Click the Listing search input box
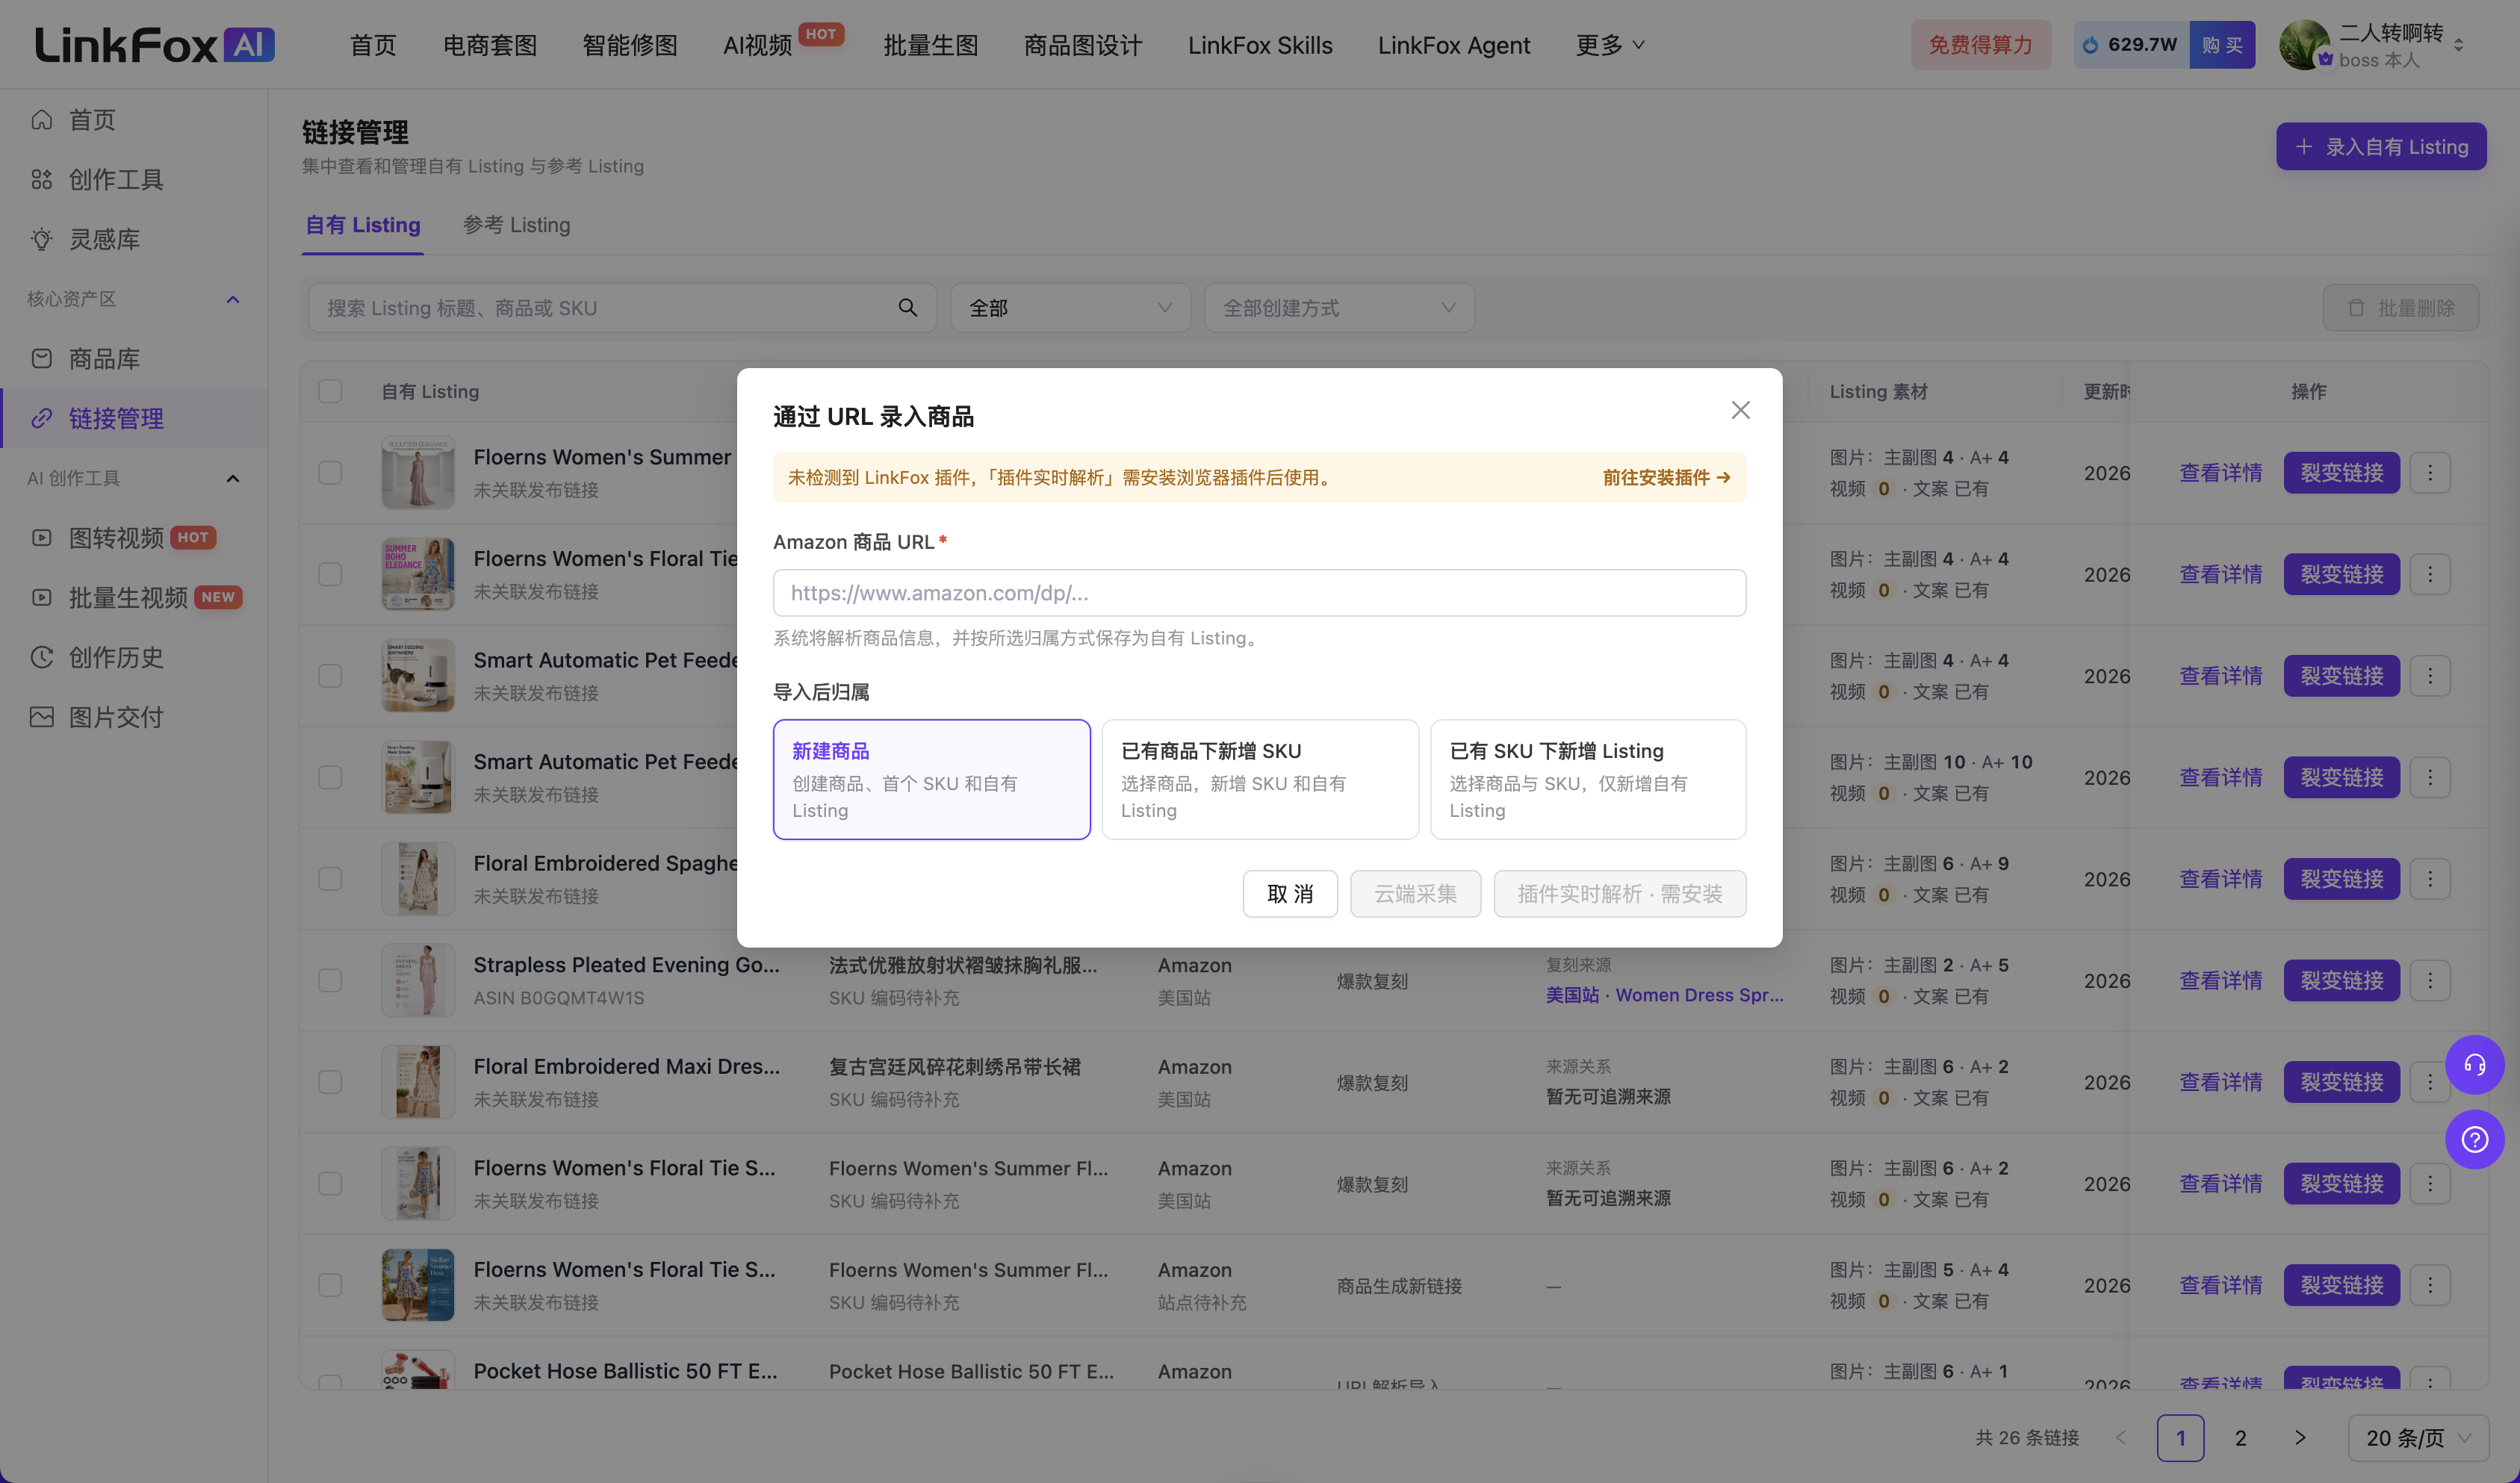 622,307
